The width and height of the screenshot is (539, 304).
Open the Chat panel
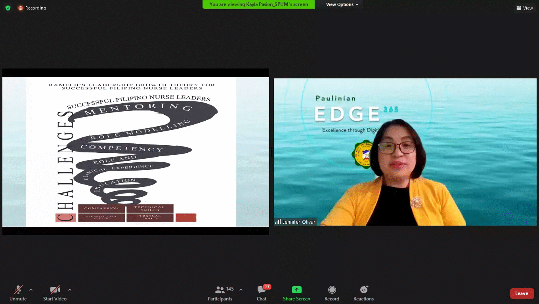(x=262, y=293)
